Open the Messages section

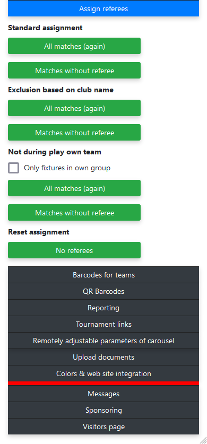[103, 394]
